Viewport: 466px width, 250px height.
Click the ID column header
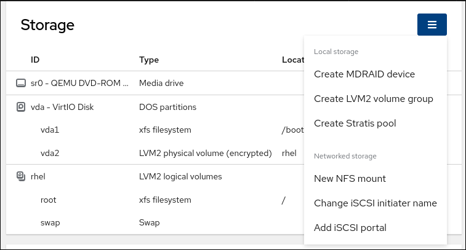point(35,60)
